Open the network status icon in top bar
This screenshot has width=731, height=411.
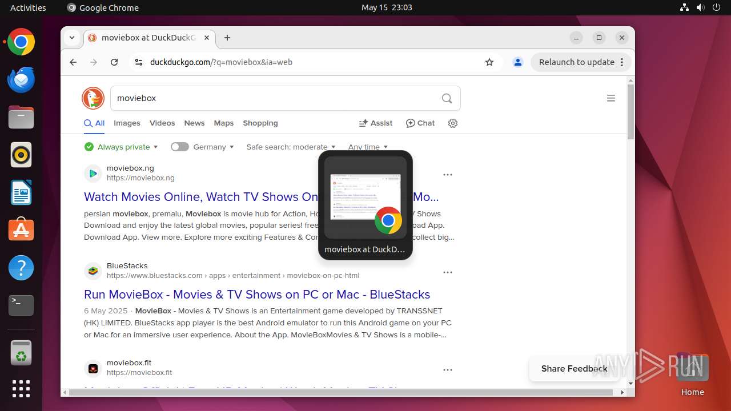click(685, 7)
